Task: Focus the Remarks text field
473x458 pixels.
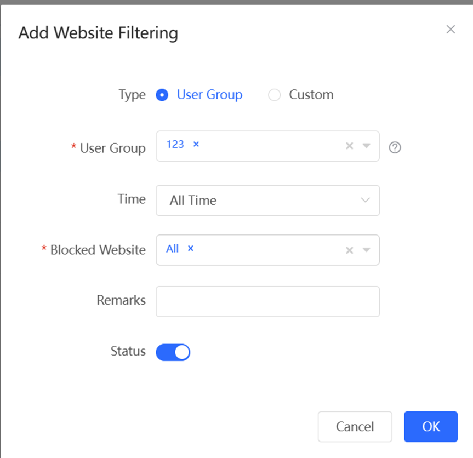Action: pos(267,301)
